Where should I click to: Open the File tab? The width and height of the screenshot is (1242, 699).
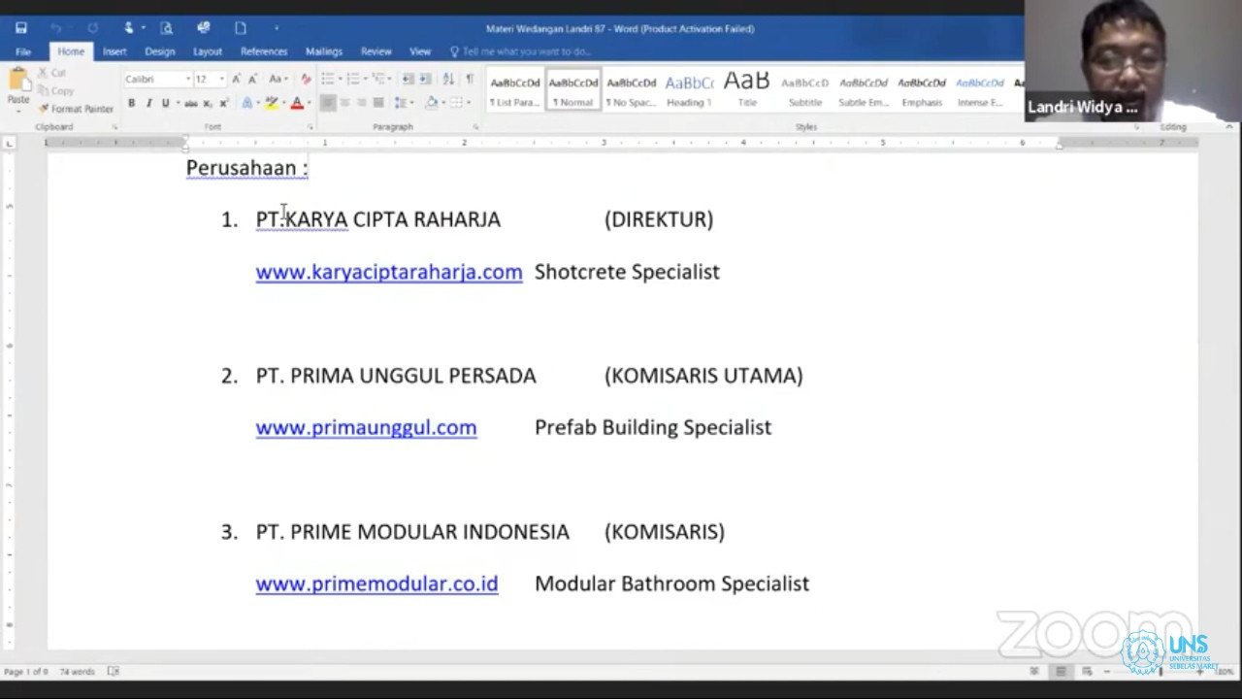[x=23, y=51]
